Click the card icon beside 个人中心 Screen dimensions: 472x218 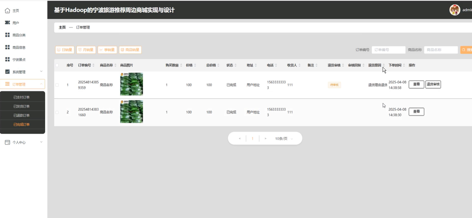click(x=7, y=142)
